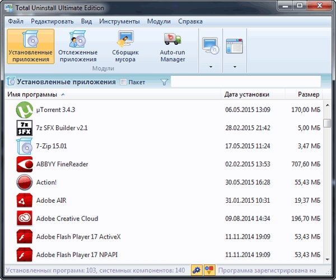Sort list by Дата установки column
Screen dimensions: 336x280
(246, 94)
